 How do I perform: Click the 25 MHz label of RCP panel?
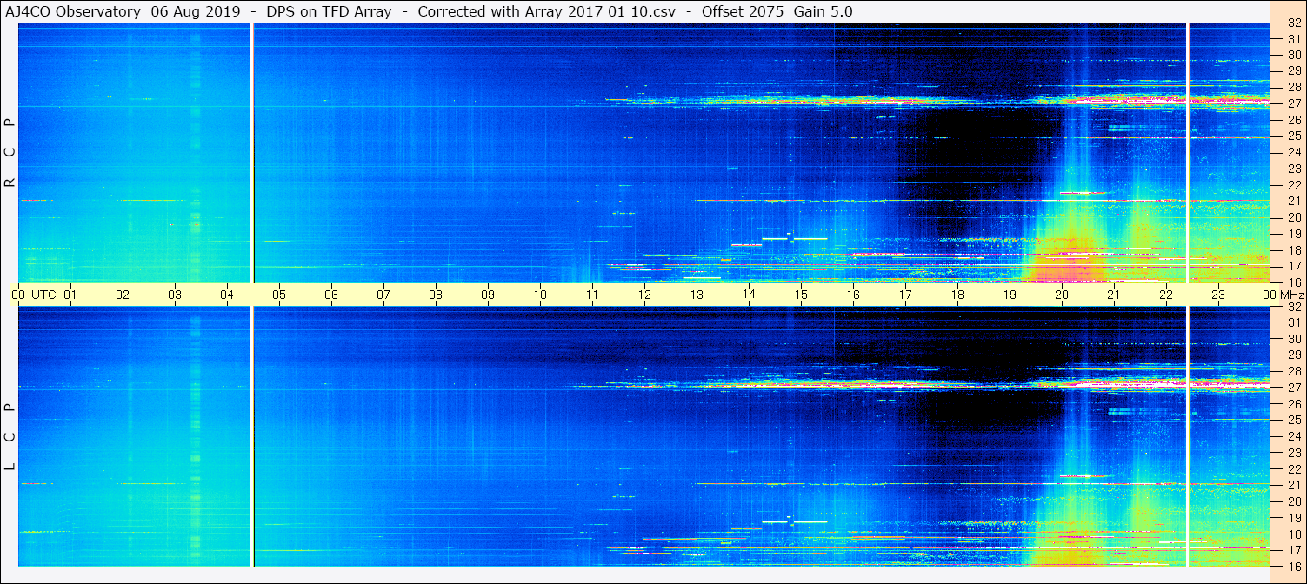1293,136
